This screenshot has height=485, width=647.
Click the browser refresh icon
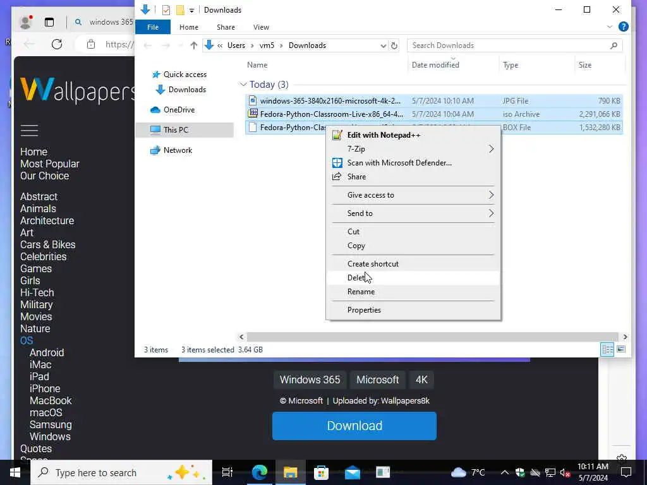pos(56,44)
